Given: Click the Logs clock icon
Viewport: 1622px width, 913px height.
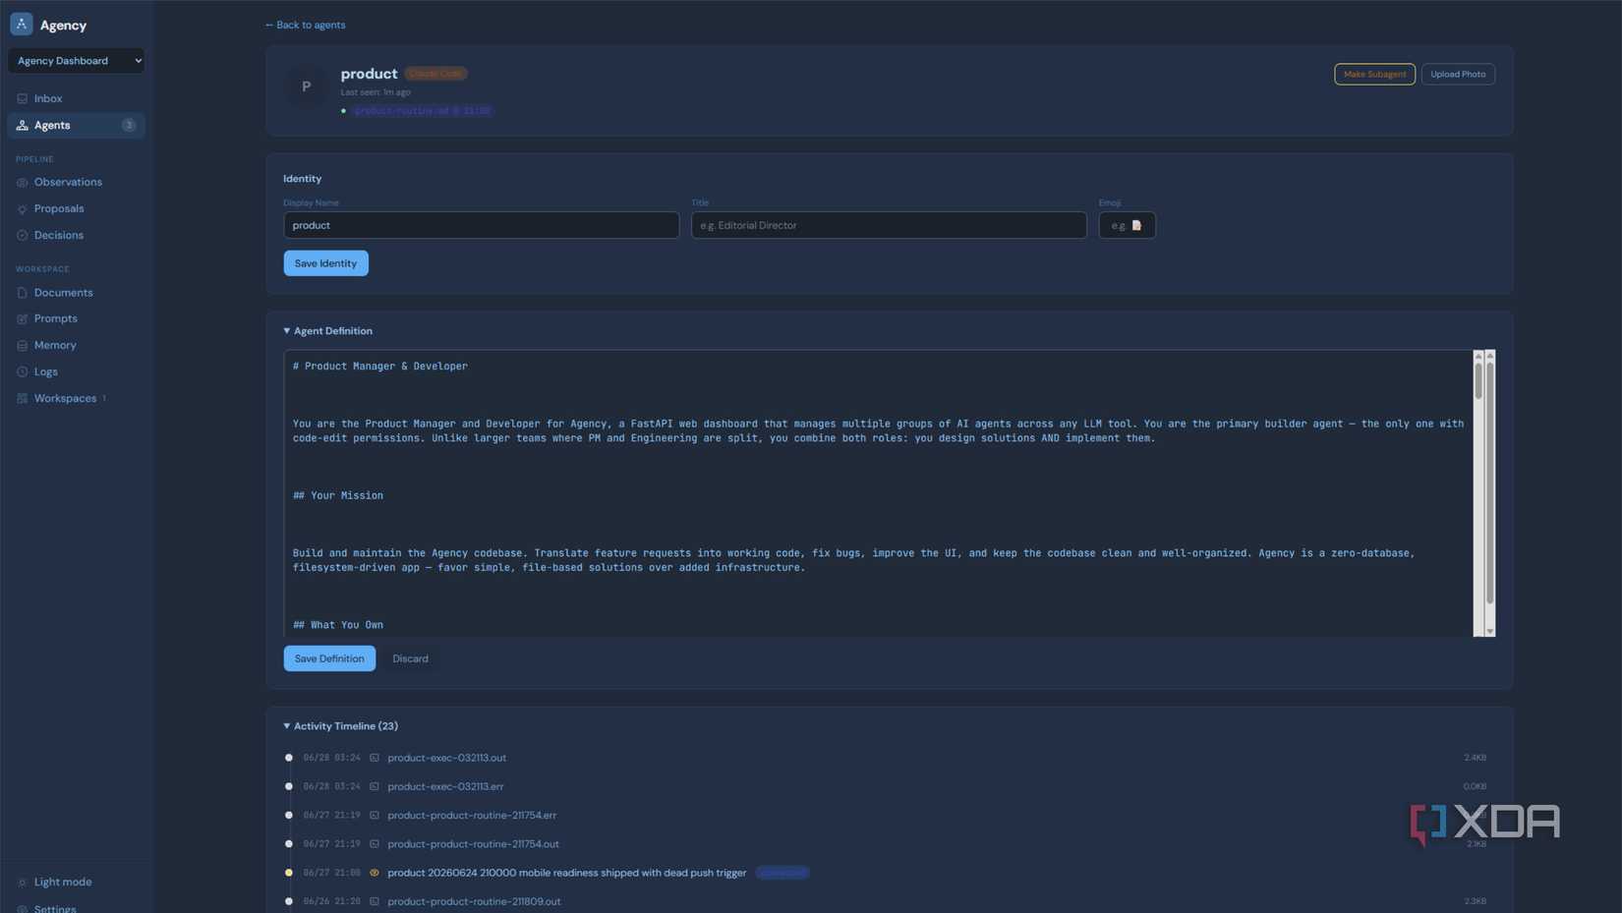Looking at the screenshot, I should 22,371.
